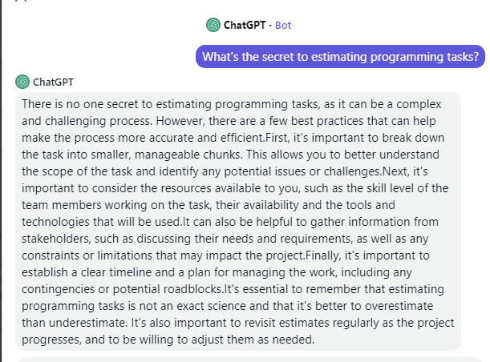Click the ChatGPT sender name above the reply
Viewport: 490px width, 362px height.
[53, 81]
